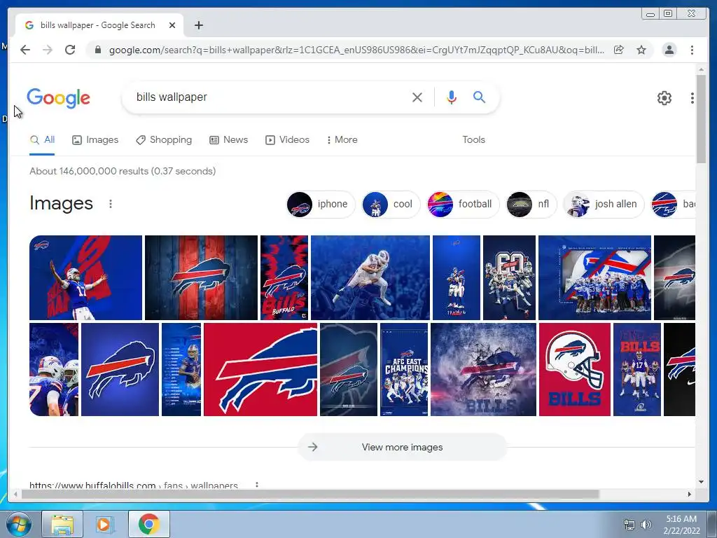Screen dimensions: 717x538
Task: Open shattered glass BILLS logo image
Action: coord(483,370)
